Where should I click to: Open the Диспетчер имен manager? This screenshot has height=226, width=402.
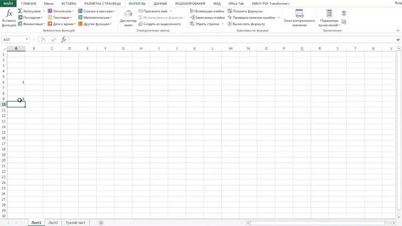click(x=128, y=18)
